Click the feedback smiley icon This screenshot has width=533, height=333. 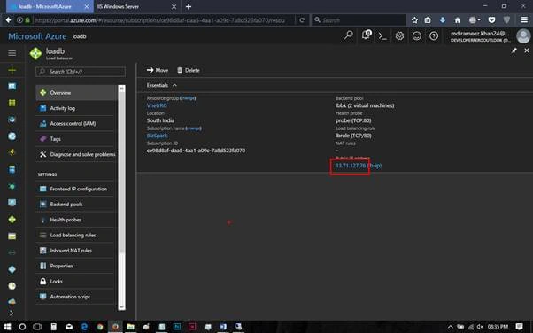click(417, 35)
